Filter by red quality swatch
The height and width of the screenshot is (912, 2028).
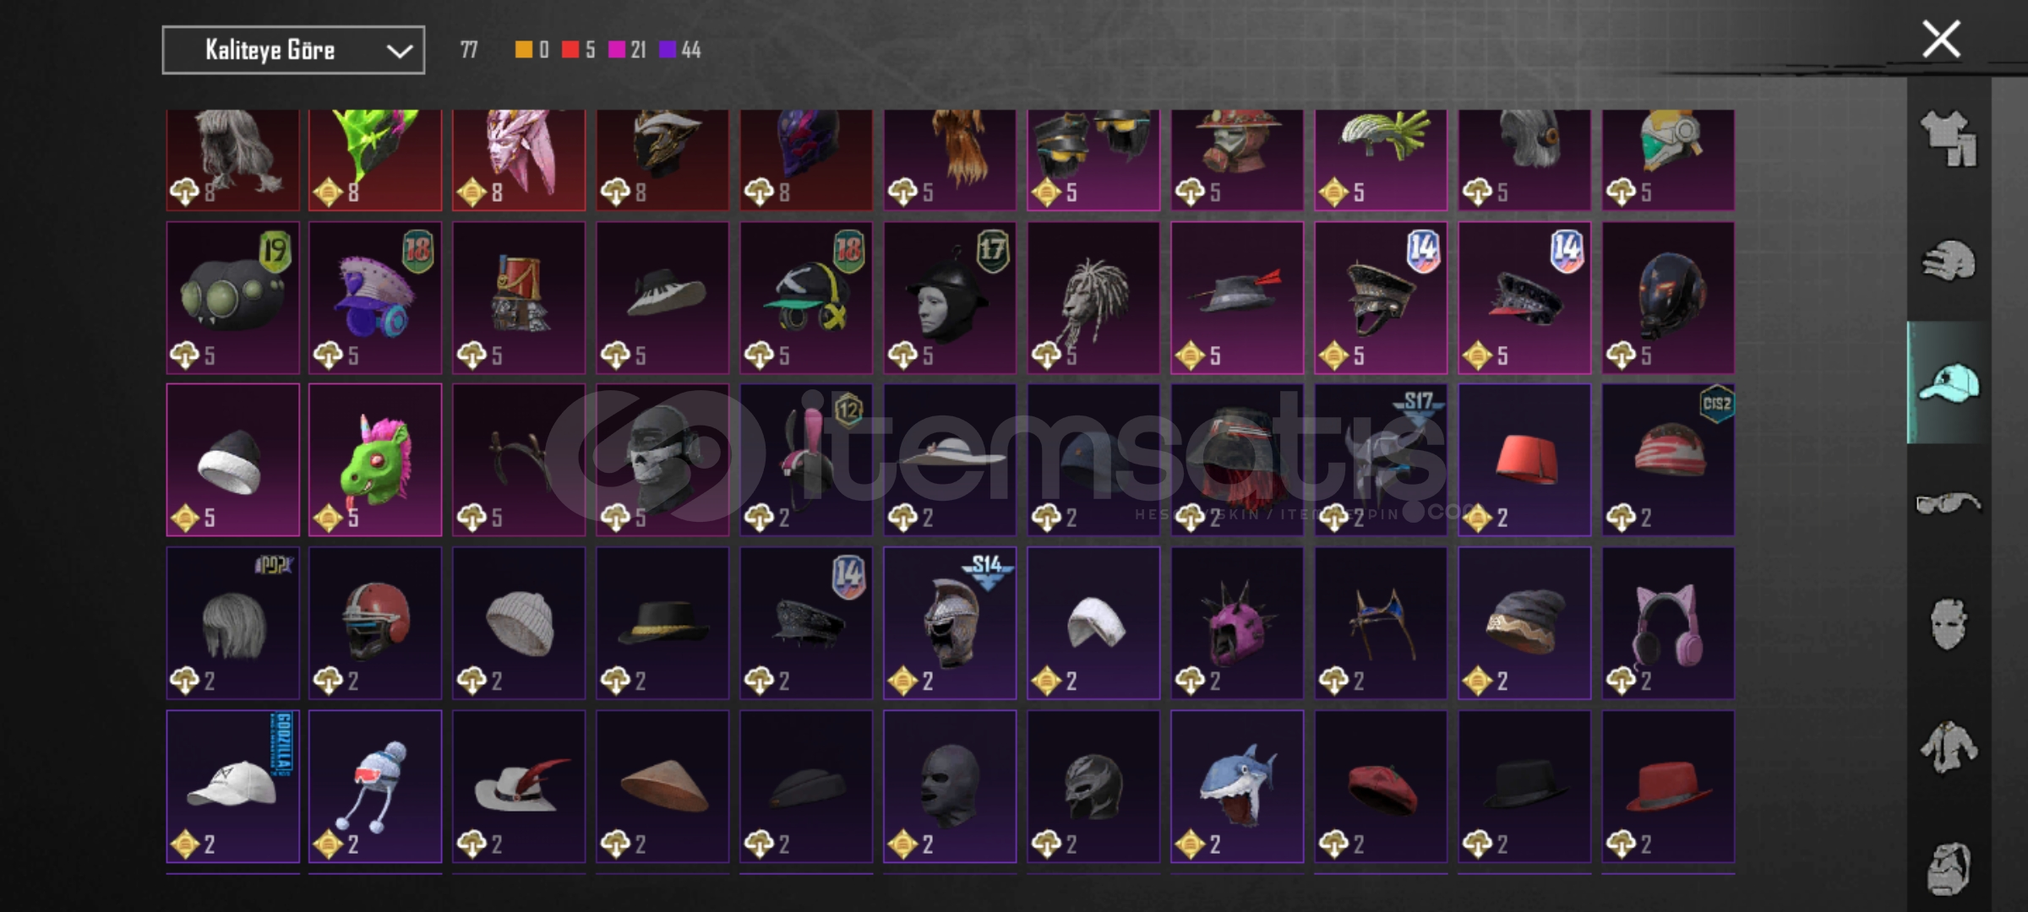570,50
